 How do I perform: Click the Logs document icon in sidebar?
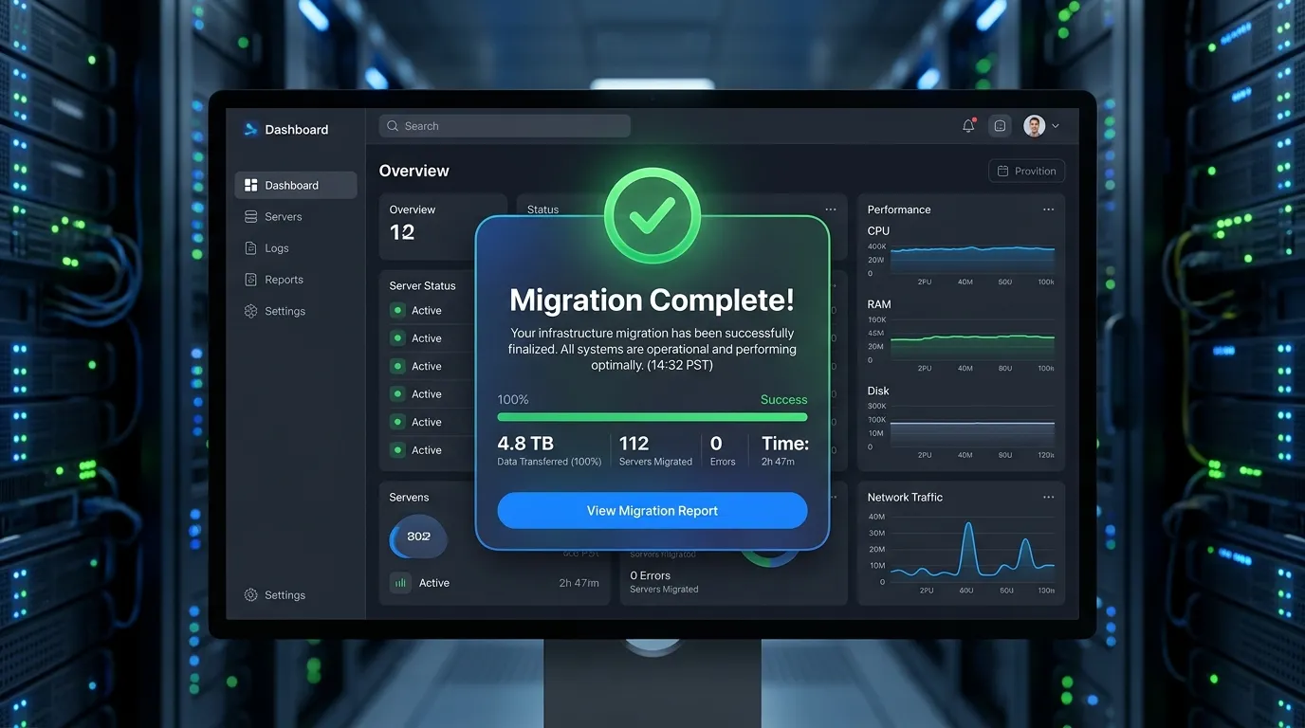point(250,247)
